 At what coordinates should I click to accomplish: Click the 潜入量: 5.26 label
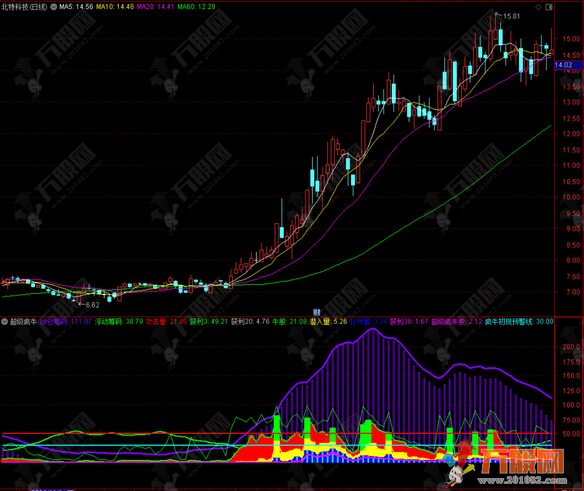coord(328,322)
